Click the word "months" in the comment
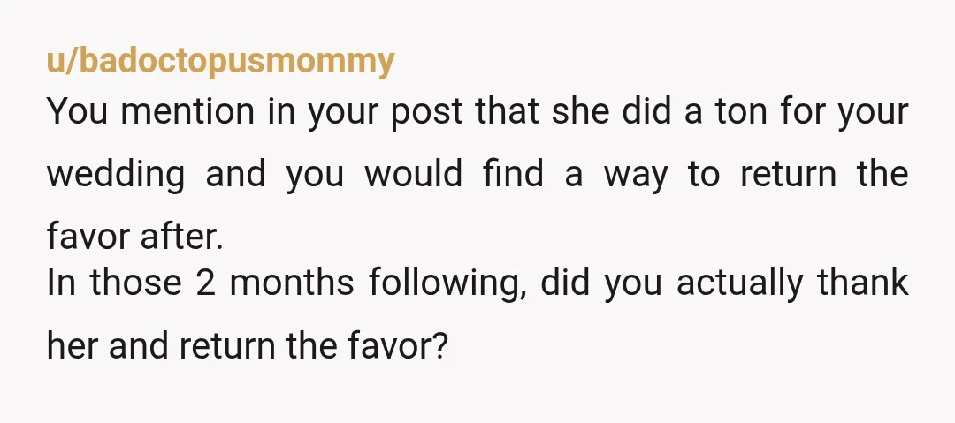Viewport: 955px width, 423px height. (292, 283)
